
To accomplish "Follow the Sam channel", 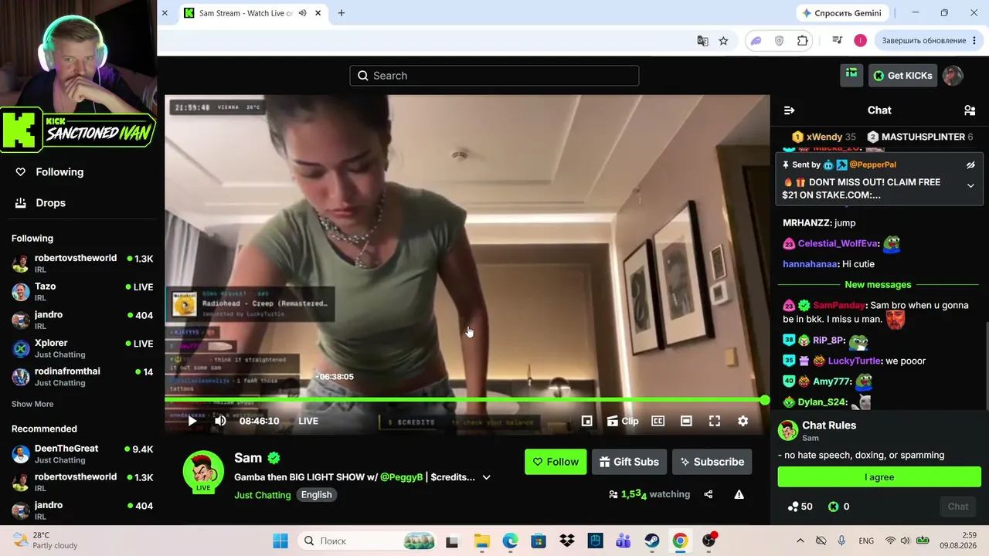I will tap(556, 462).
